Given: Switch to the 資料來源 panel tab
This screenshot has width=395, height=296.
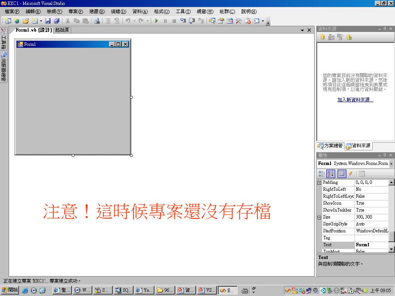Looking at the screenshot, I should tap(358, 146).
